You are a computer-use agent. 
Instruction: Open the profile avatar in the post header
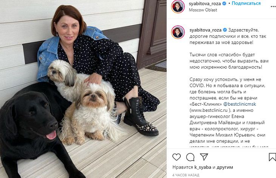[x=178, y=6]
